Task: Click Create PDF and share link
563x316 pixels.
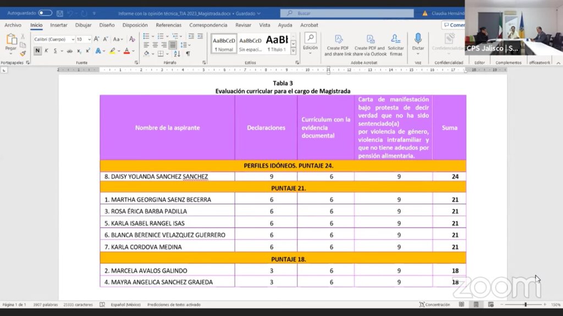Action: [338, 44]
